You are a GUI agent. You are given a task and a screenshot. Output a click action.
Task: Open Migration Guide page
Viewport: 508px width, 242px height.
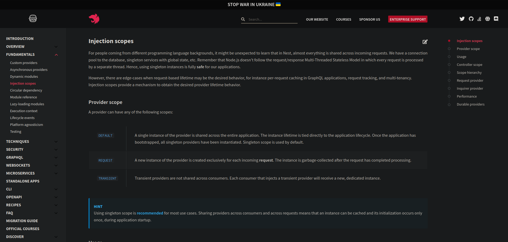22,221
